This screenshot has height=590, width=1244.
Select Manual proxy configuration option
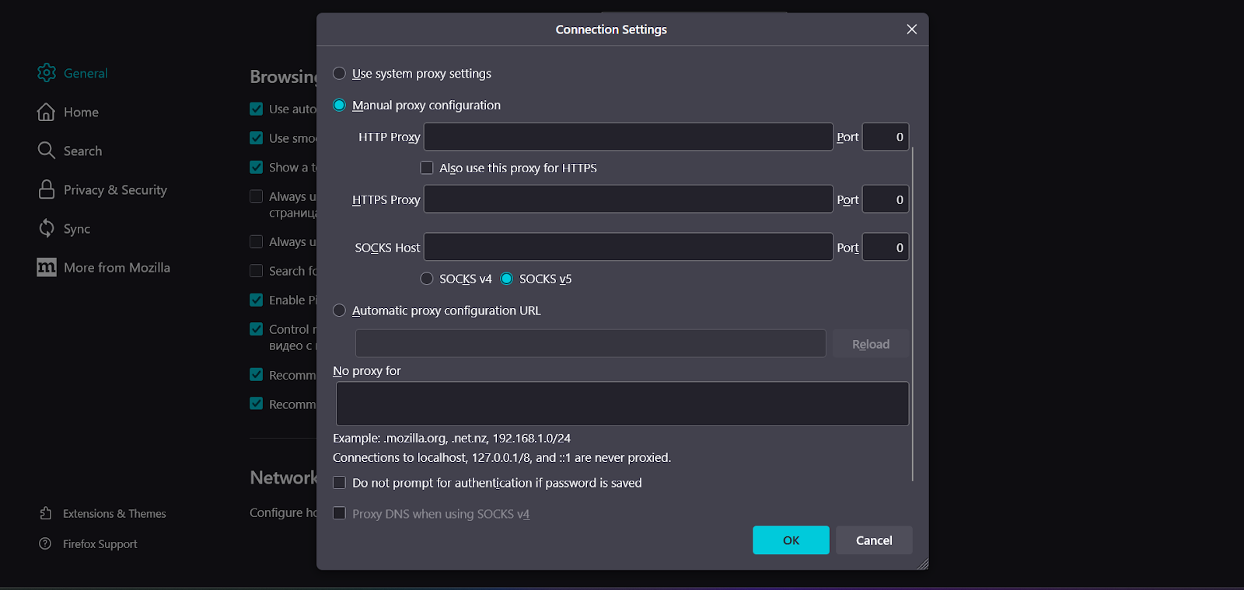[339, 105]
